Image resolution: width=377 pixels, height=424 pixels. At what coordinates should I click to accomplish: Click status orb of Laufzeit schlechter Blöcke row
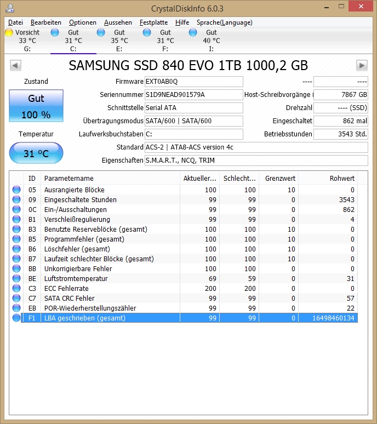pos(16,259)
